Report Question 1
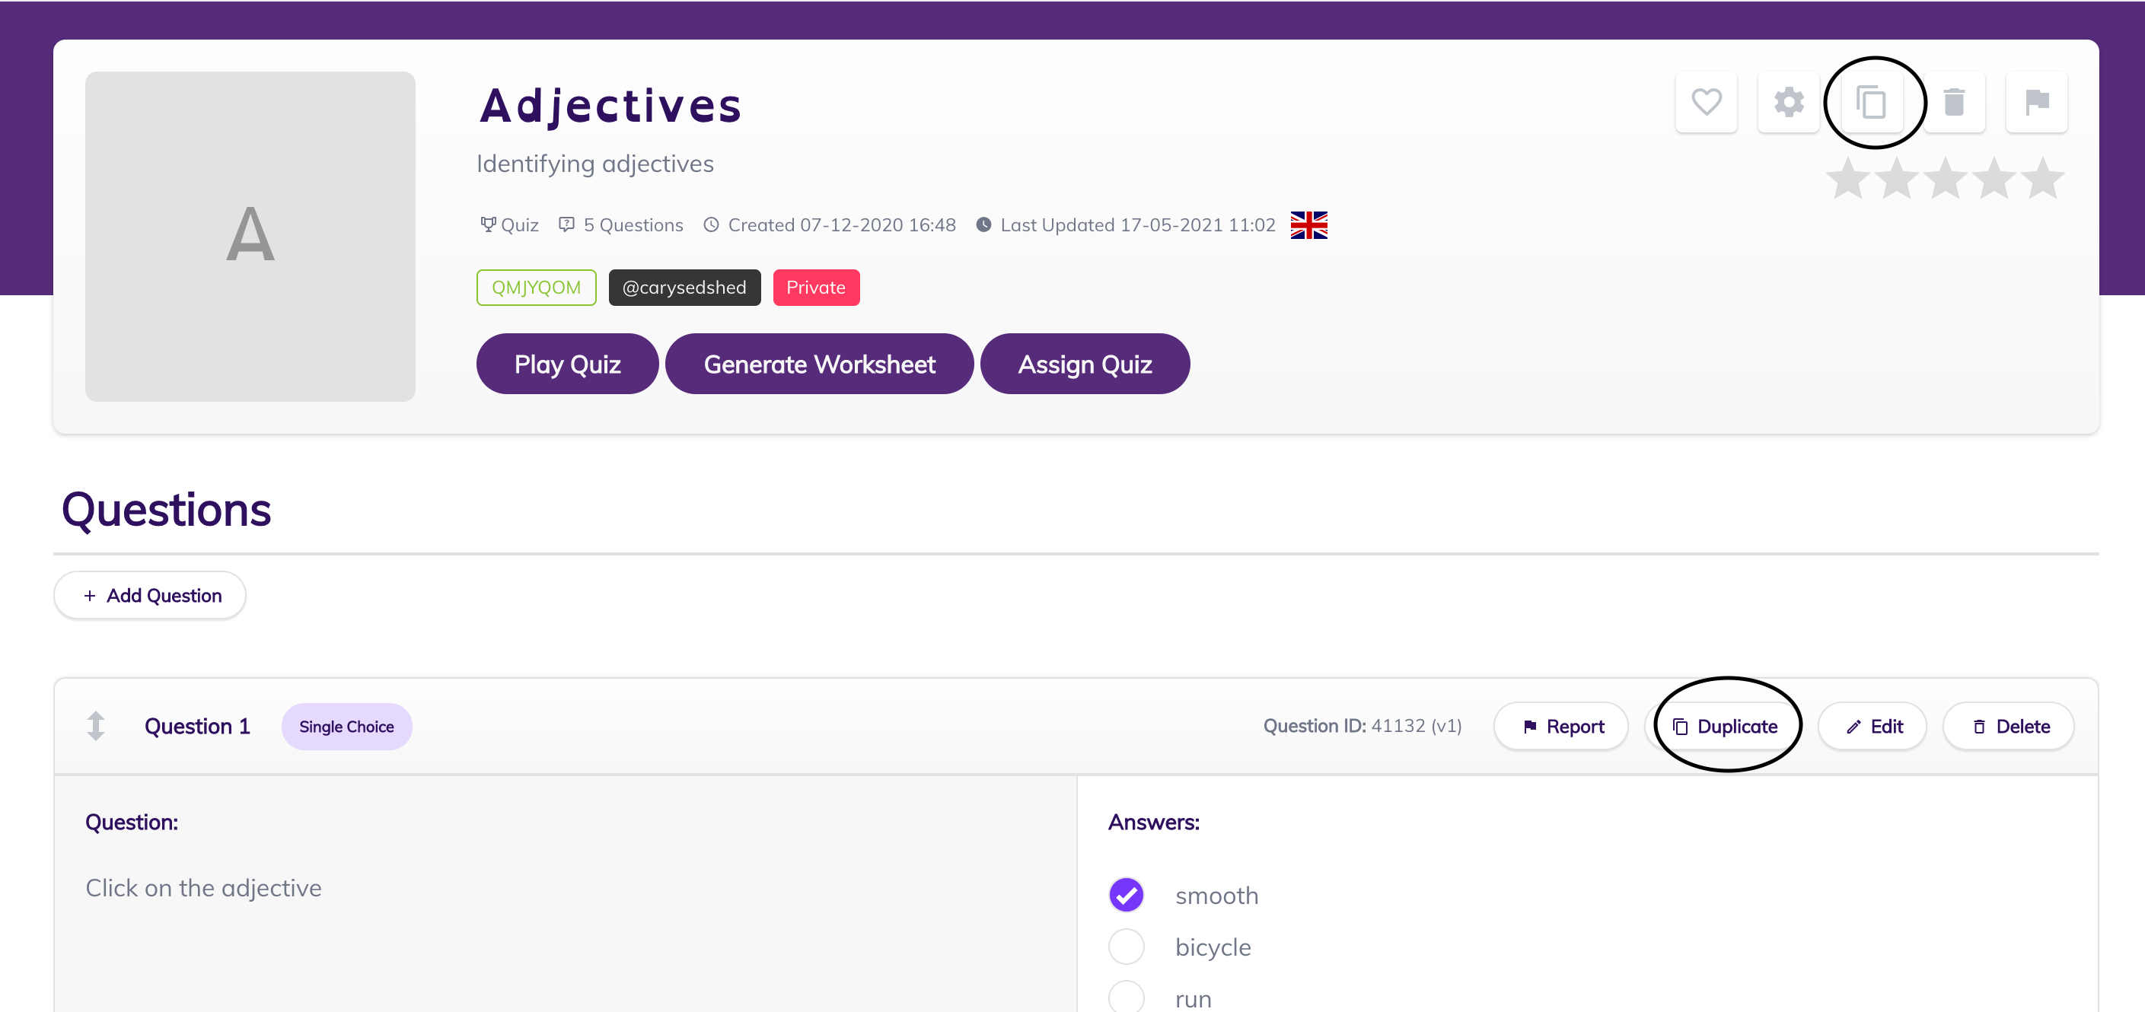Viewport: 2145px width, 1012px height. tap(1561, 726)
